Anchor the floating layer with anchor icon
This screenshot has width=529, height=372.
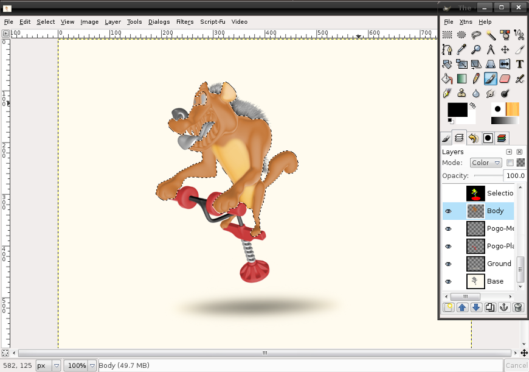(x=504, y=307)
